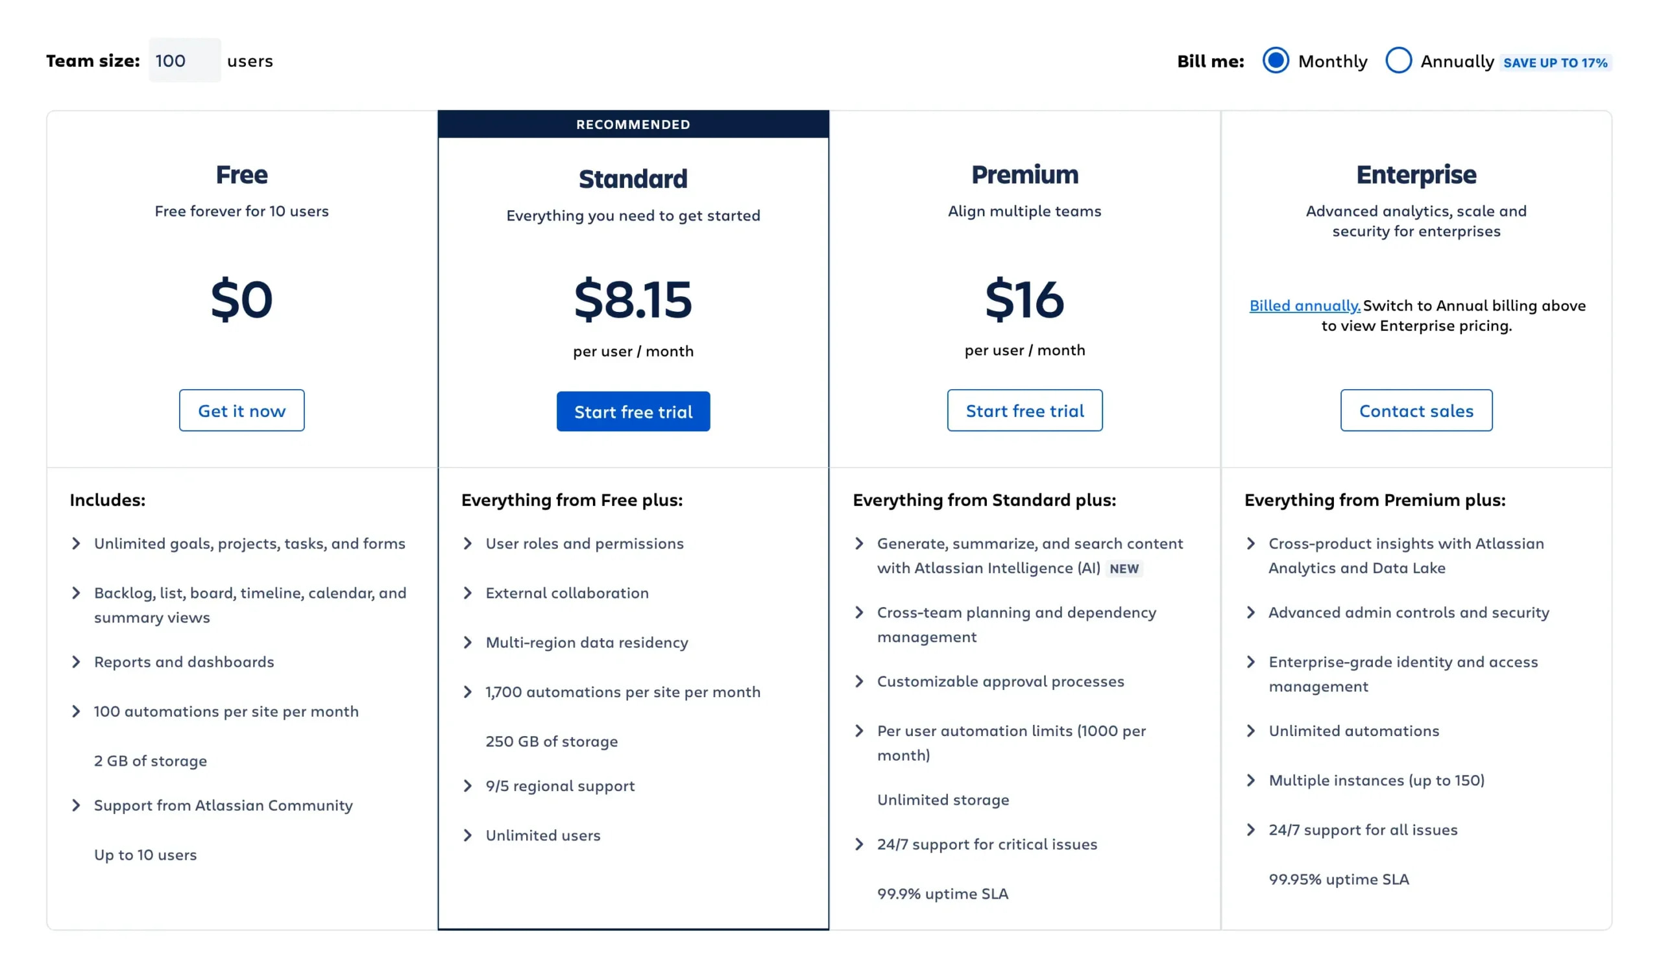Viewport: 1661px width, 974px height.
Task: Expand Multi-region data residency details
Action: coord(468,642)
